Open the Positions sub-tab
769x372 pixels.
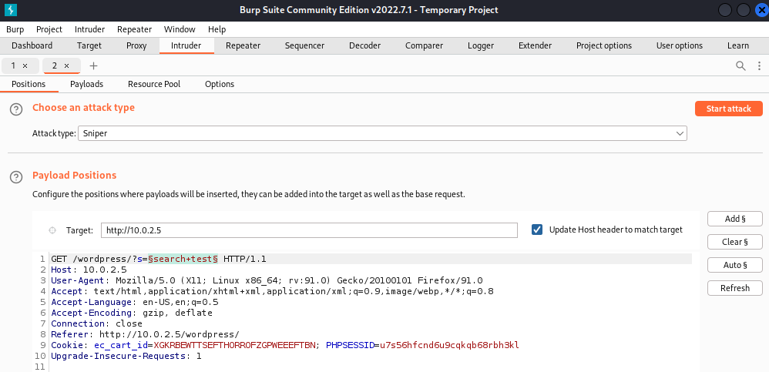point(29,84)
